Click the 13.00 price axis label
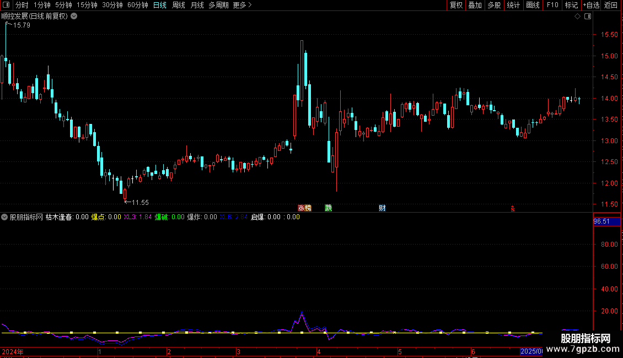Image resolution: width=623 pixels, height=358 pixels. pos(609,141)
